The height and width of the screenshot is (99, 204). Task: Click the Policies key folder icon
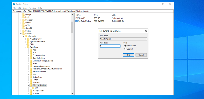coord(23,33)
